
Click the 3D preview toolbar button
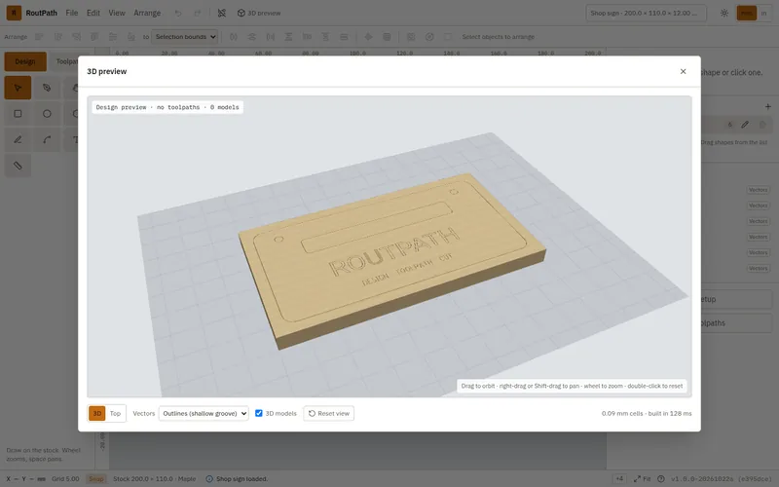[259, 13]
